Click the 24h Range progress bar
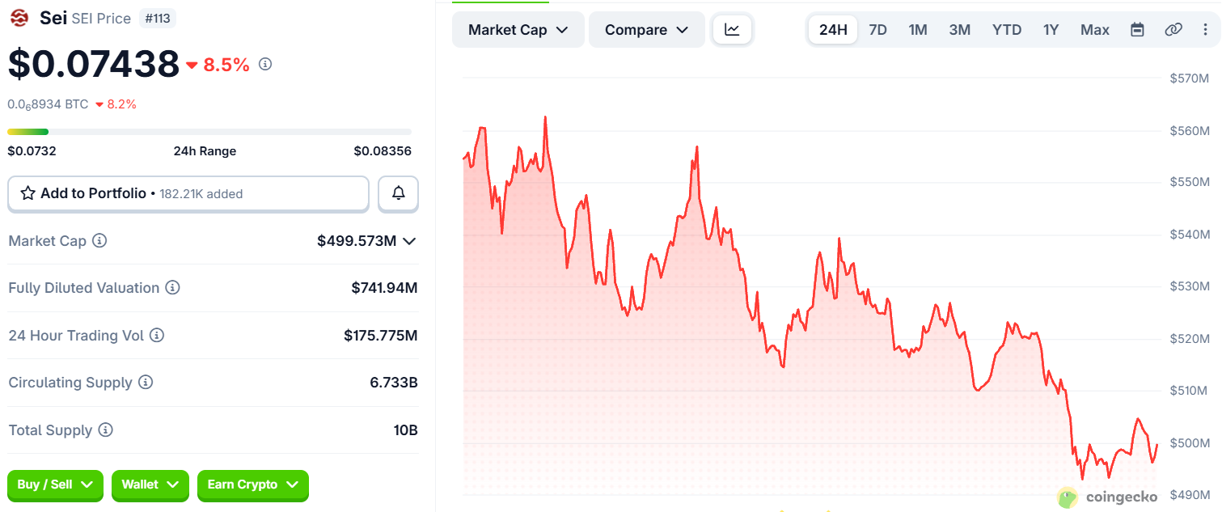The height and width of the screenshot is (512, 1222). coord(209,132)
